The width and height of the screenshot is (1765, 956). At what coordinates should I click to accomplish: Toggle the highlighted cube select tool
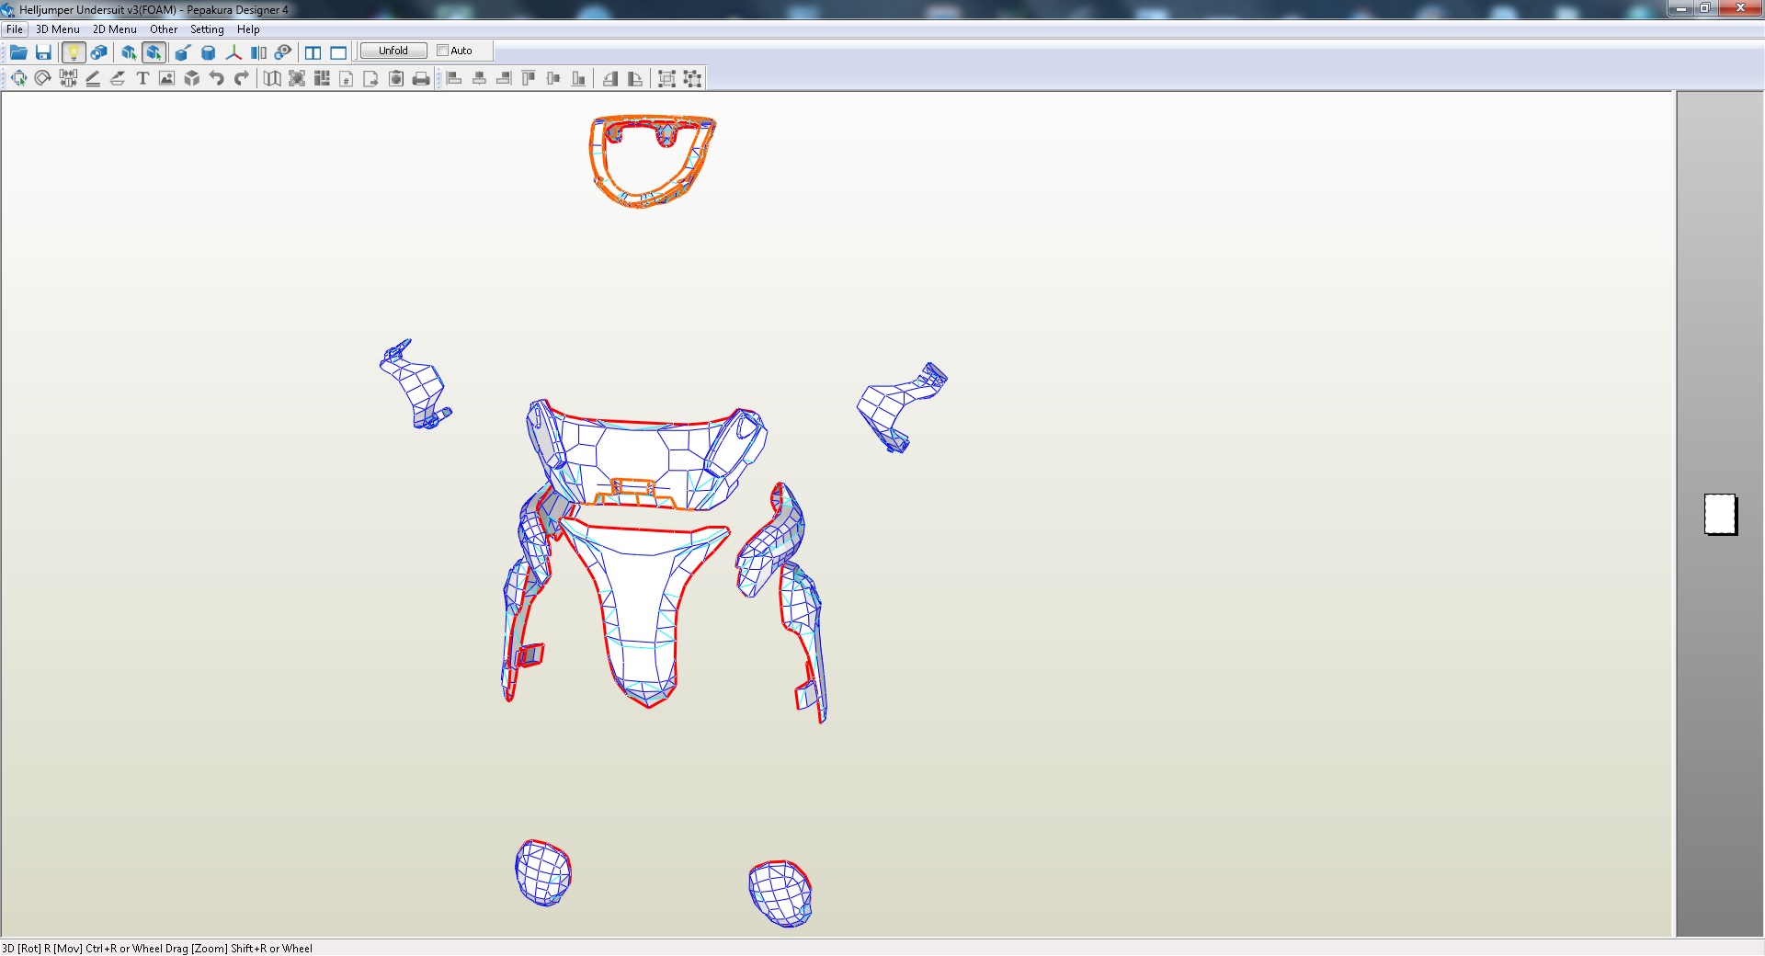pos(154,52)
